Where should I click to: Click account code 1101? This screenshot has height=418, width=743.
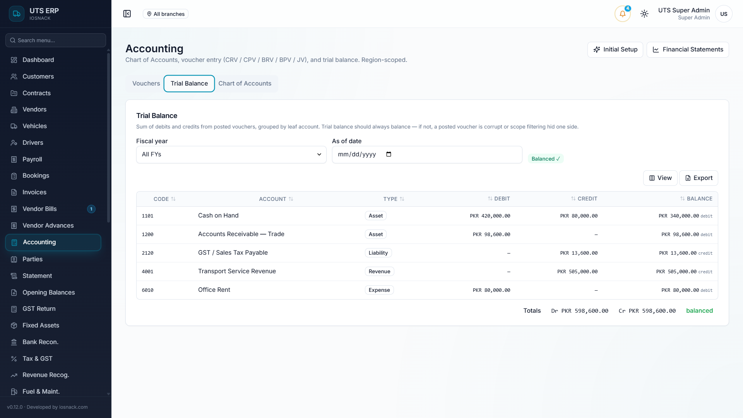coord(147,216)
